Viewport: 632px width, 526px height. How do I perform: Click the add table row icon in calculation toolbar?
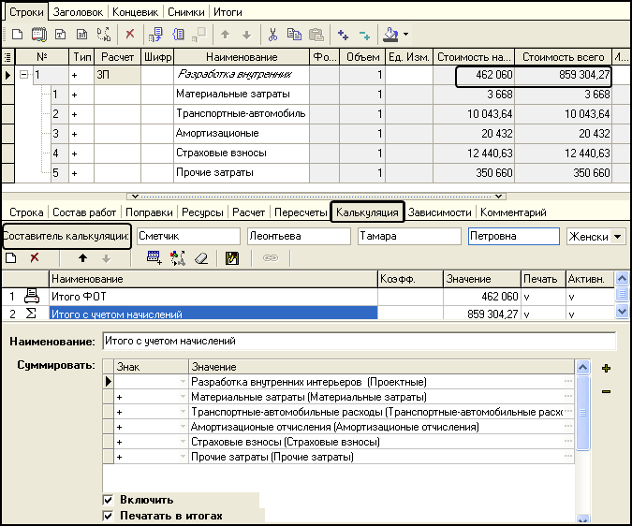tap(154, 257)
